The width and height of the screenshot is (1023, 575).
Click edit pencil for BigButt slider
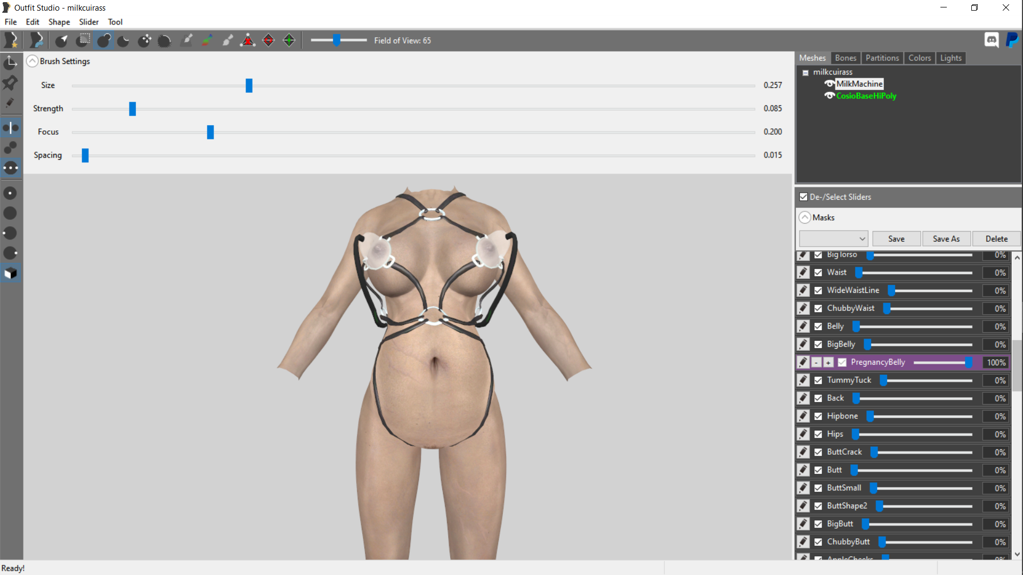[803, 524]
